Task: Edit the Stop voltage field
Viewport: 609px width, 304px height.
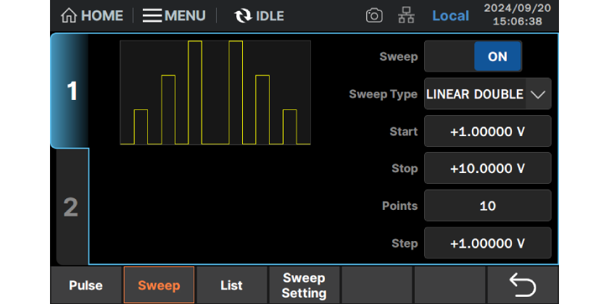Action: pos(487,169)
